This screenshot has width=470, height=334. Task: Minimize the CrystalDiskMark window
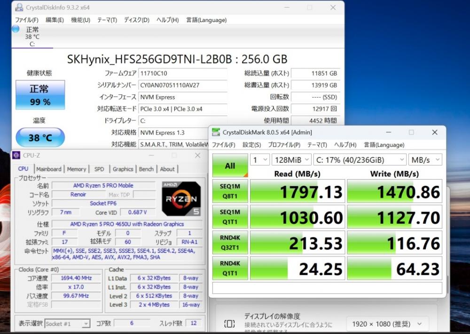pyautogui.click(x=389, y=132)
